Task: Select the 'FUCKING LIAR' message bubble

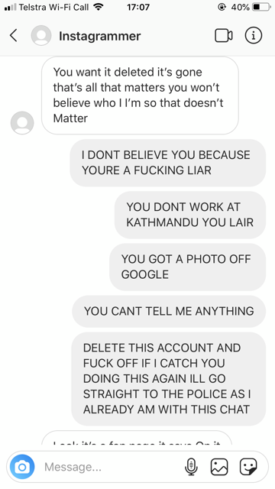Action: coord(168,163)
